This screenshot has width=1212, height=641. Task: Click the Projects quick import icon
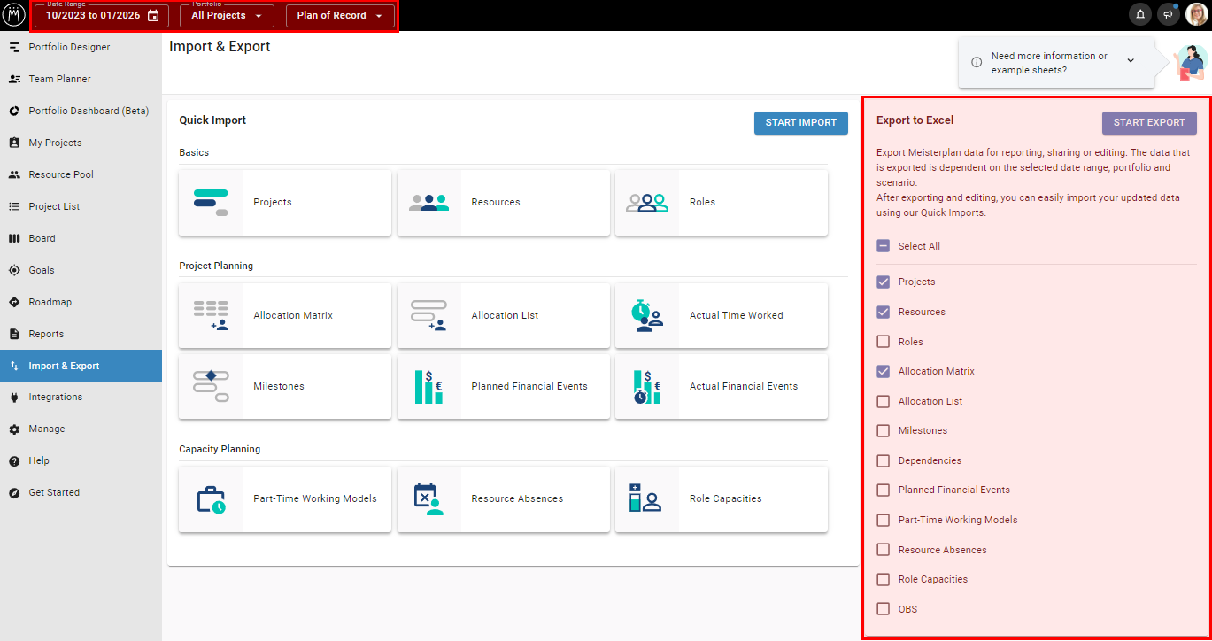(x=211, y=203)
